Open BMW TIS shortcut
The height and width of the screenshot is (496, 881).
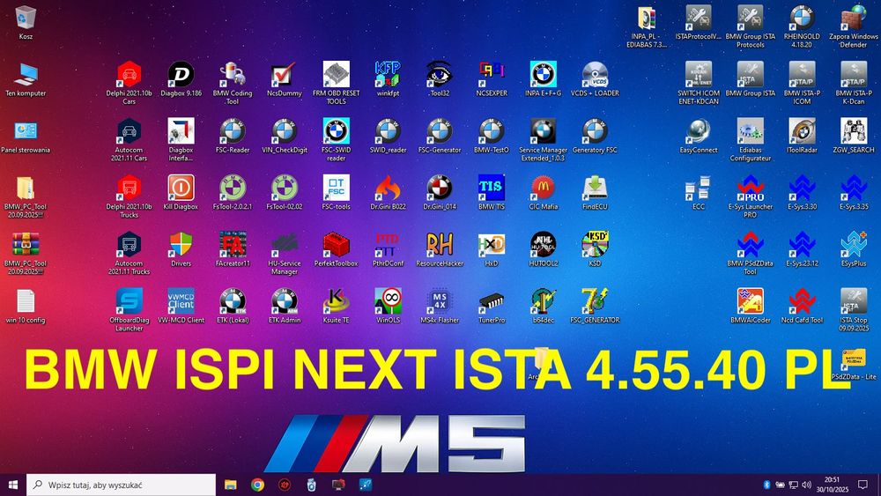(x=491, y=188)
